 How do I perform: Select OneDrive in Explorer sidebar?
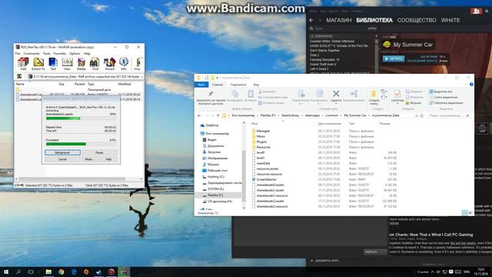[x=212, y=125]
